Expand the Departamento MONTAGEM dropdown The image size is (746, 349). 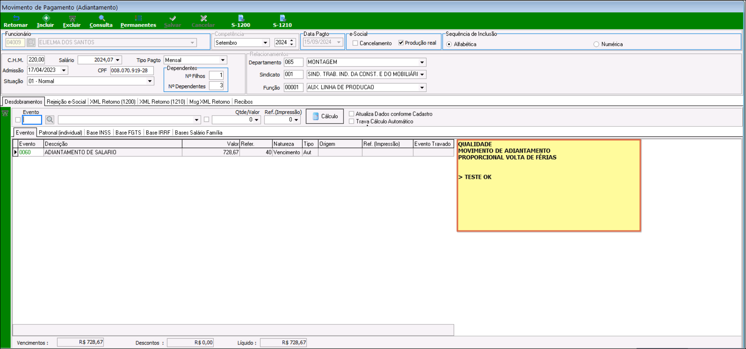pos(422,62)
